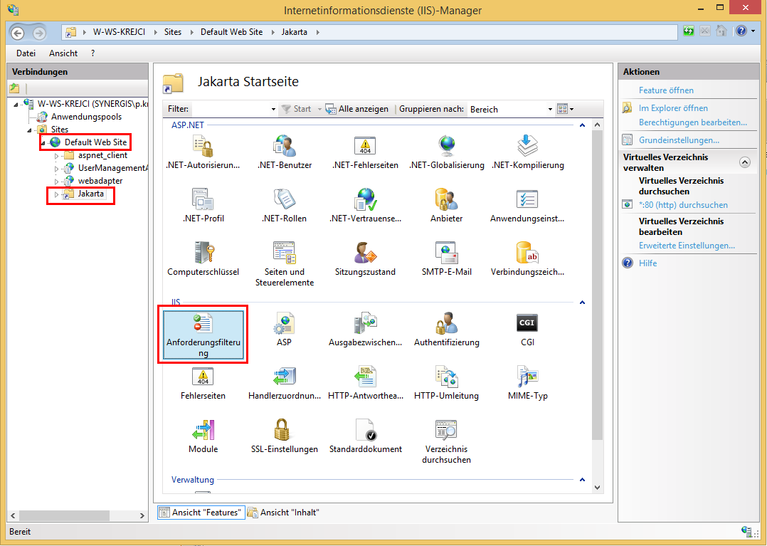This screenshot has width=767, height=546.
Task: Open the Ansicht menu
Action: 63,53
